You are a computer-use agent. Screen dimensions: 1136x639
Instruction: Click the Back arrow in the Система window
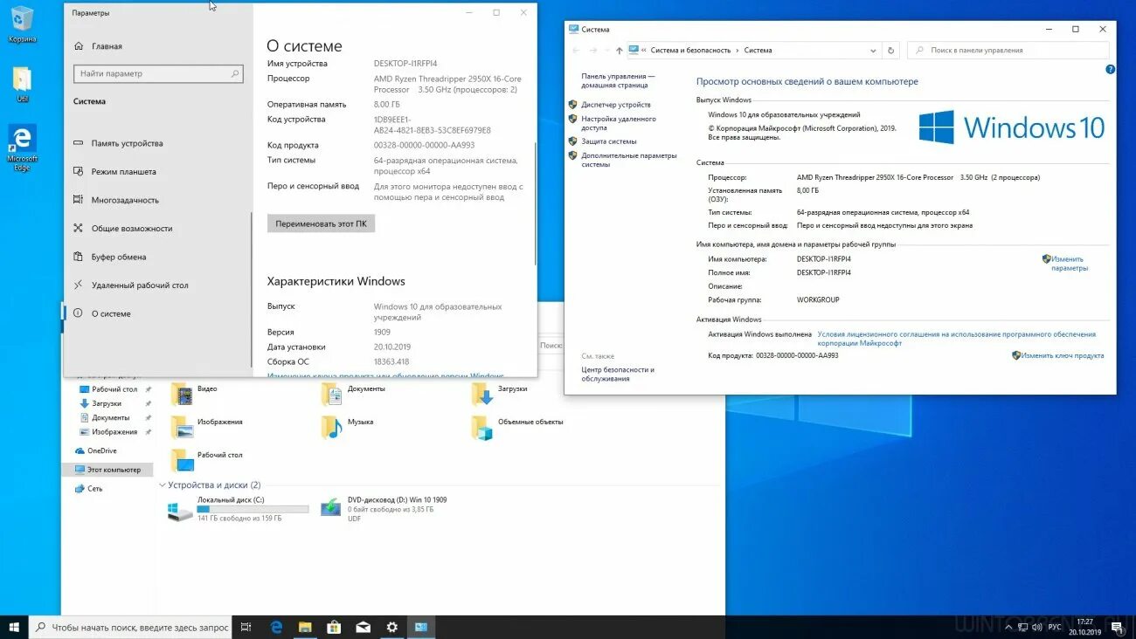point(577,51)
